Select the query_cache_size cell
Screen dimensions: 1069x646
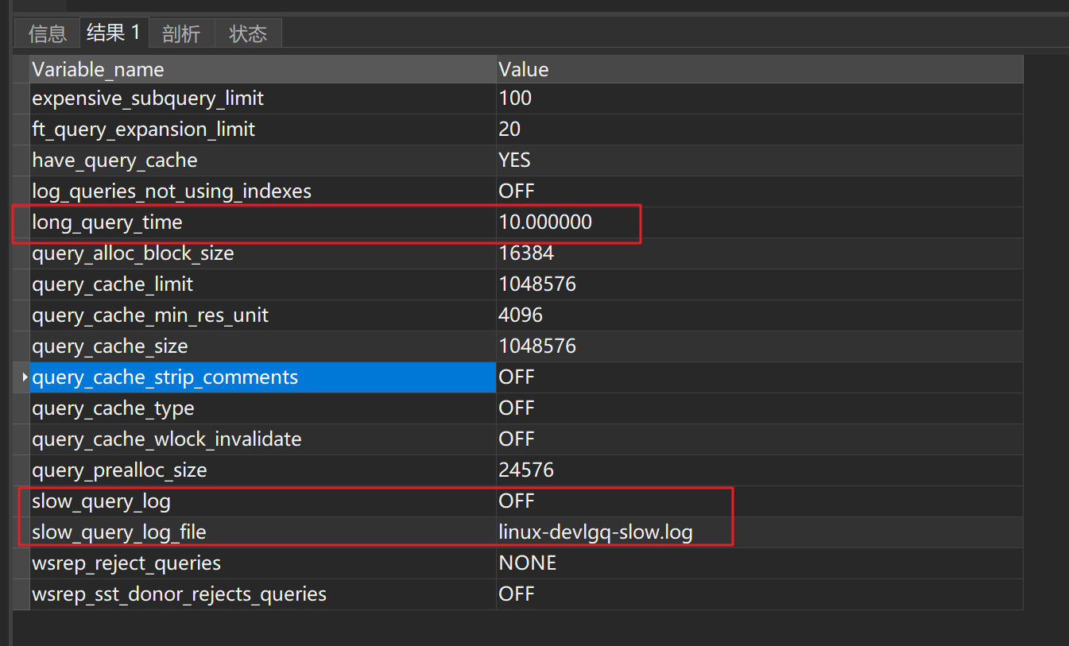tap(263, 346)
